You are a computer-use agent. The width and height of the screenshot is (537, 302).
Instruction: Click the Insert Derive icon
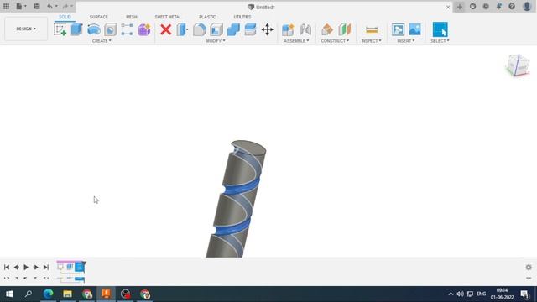click(x=398, y=29)
